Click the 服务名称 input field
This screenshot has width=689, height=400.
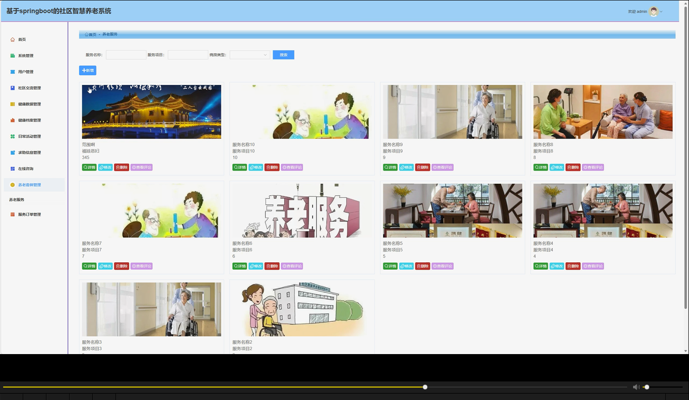click(126, 55)
